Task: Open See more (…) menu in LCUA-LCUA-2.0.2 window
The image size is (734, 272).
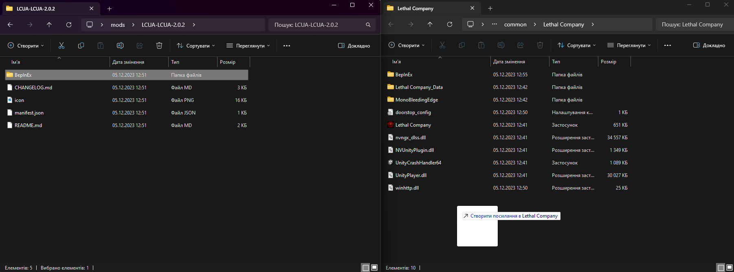Action: click(x=287, y=45)
